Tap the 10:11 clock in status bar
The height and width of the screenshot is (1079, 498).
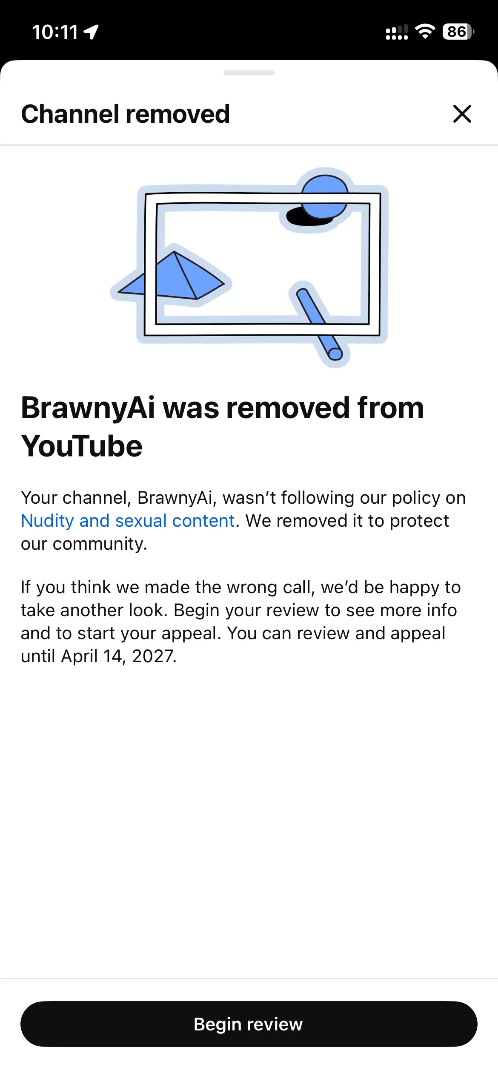click(55, 32)
